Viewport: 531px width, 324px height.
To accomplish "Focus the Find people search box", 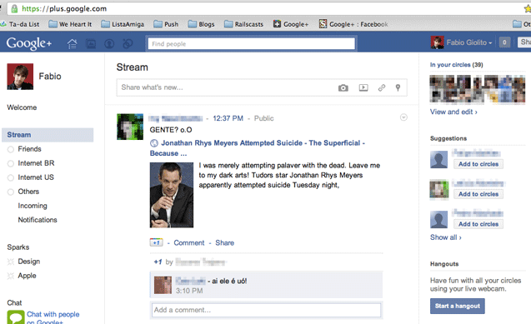I will 251,43.
